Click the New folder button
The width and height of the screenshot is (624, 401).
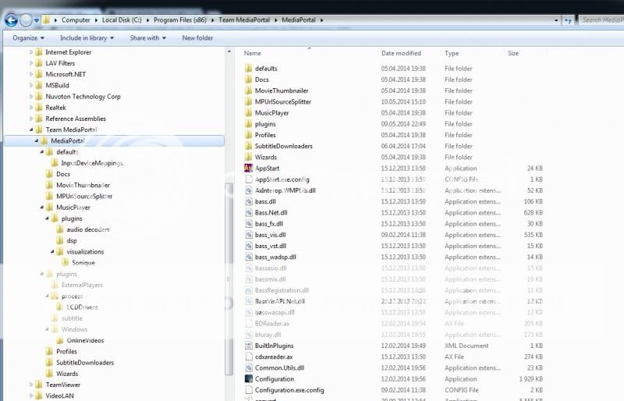click(197, 37)
